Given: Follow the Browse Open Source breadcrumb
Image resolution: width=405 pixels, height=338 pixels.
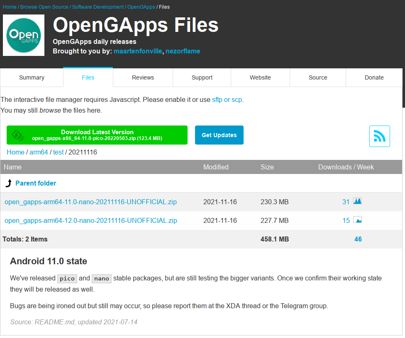Looking at the screenshot, I should (44, 7).
